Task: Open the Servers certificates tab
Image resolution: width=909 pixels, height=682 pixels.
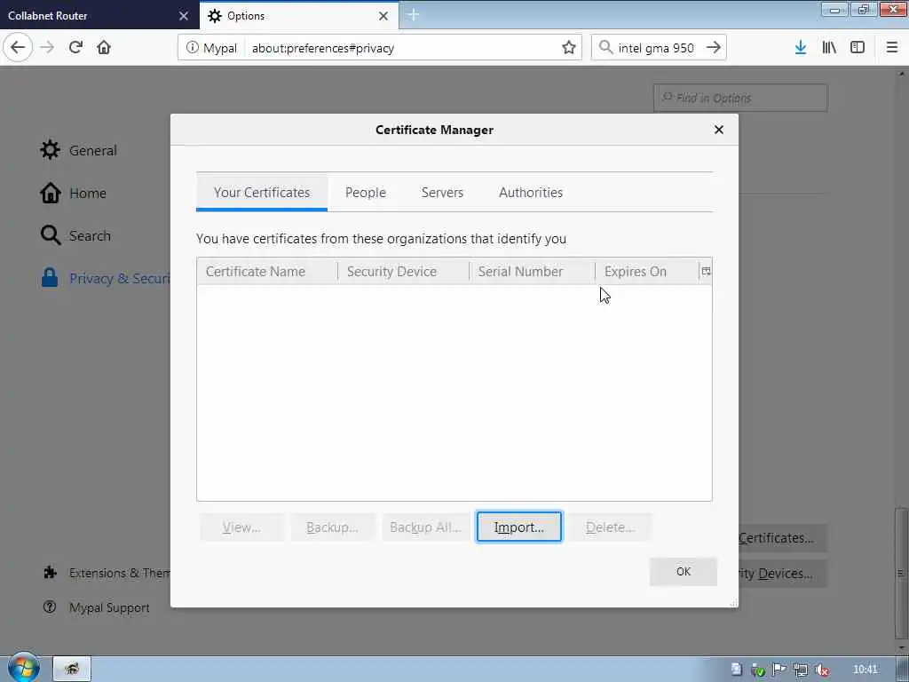Action: point(442,193)
